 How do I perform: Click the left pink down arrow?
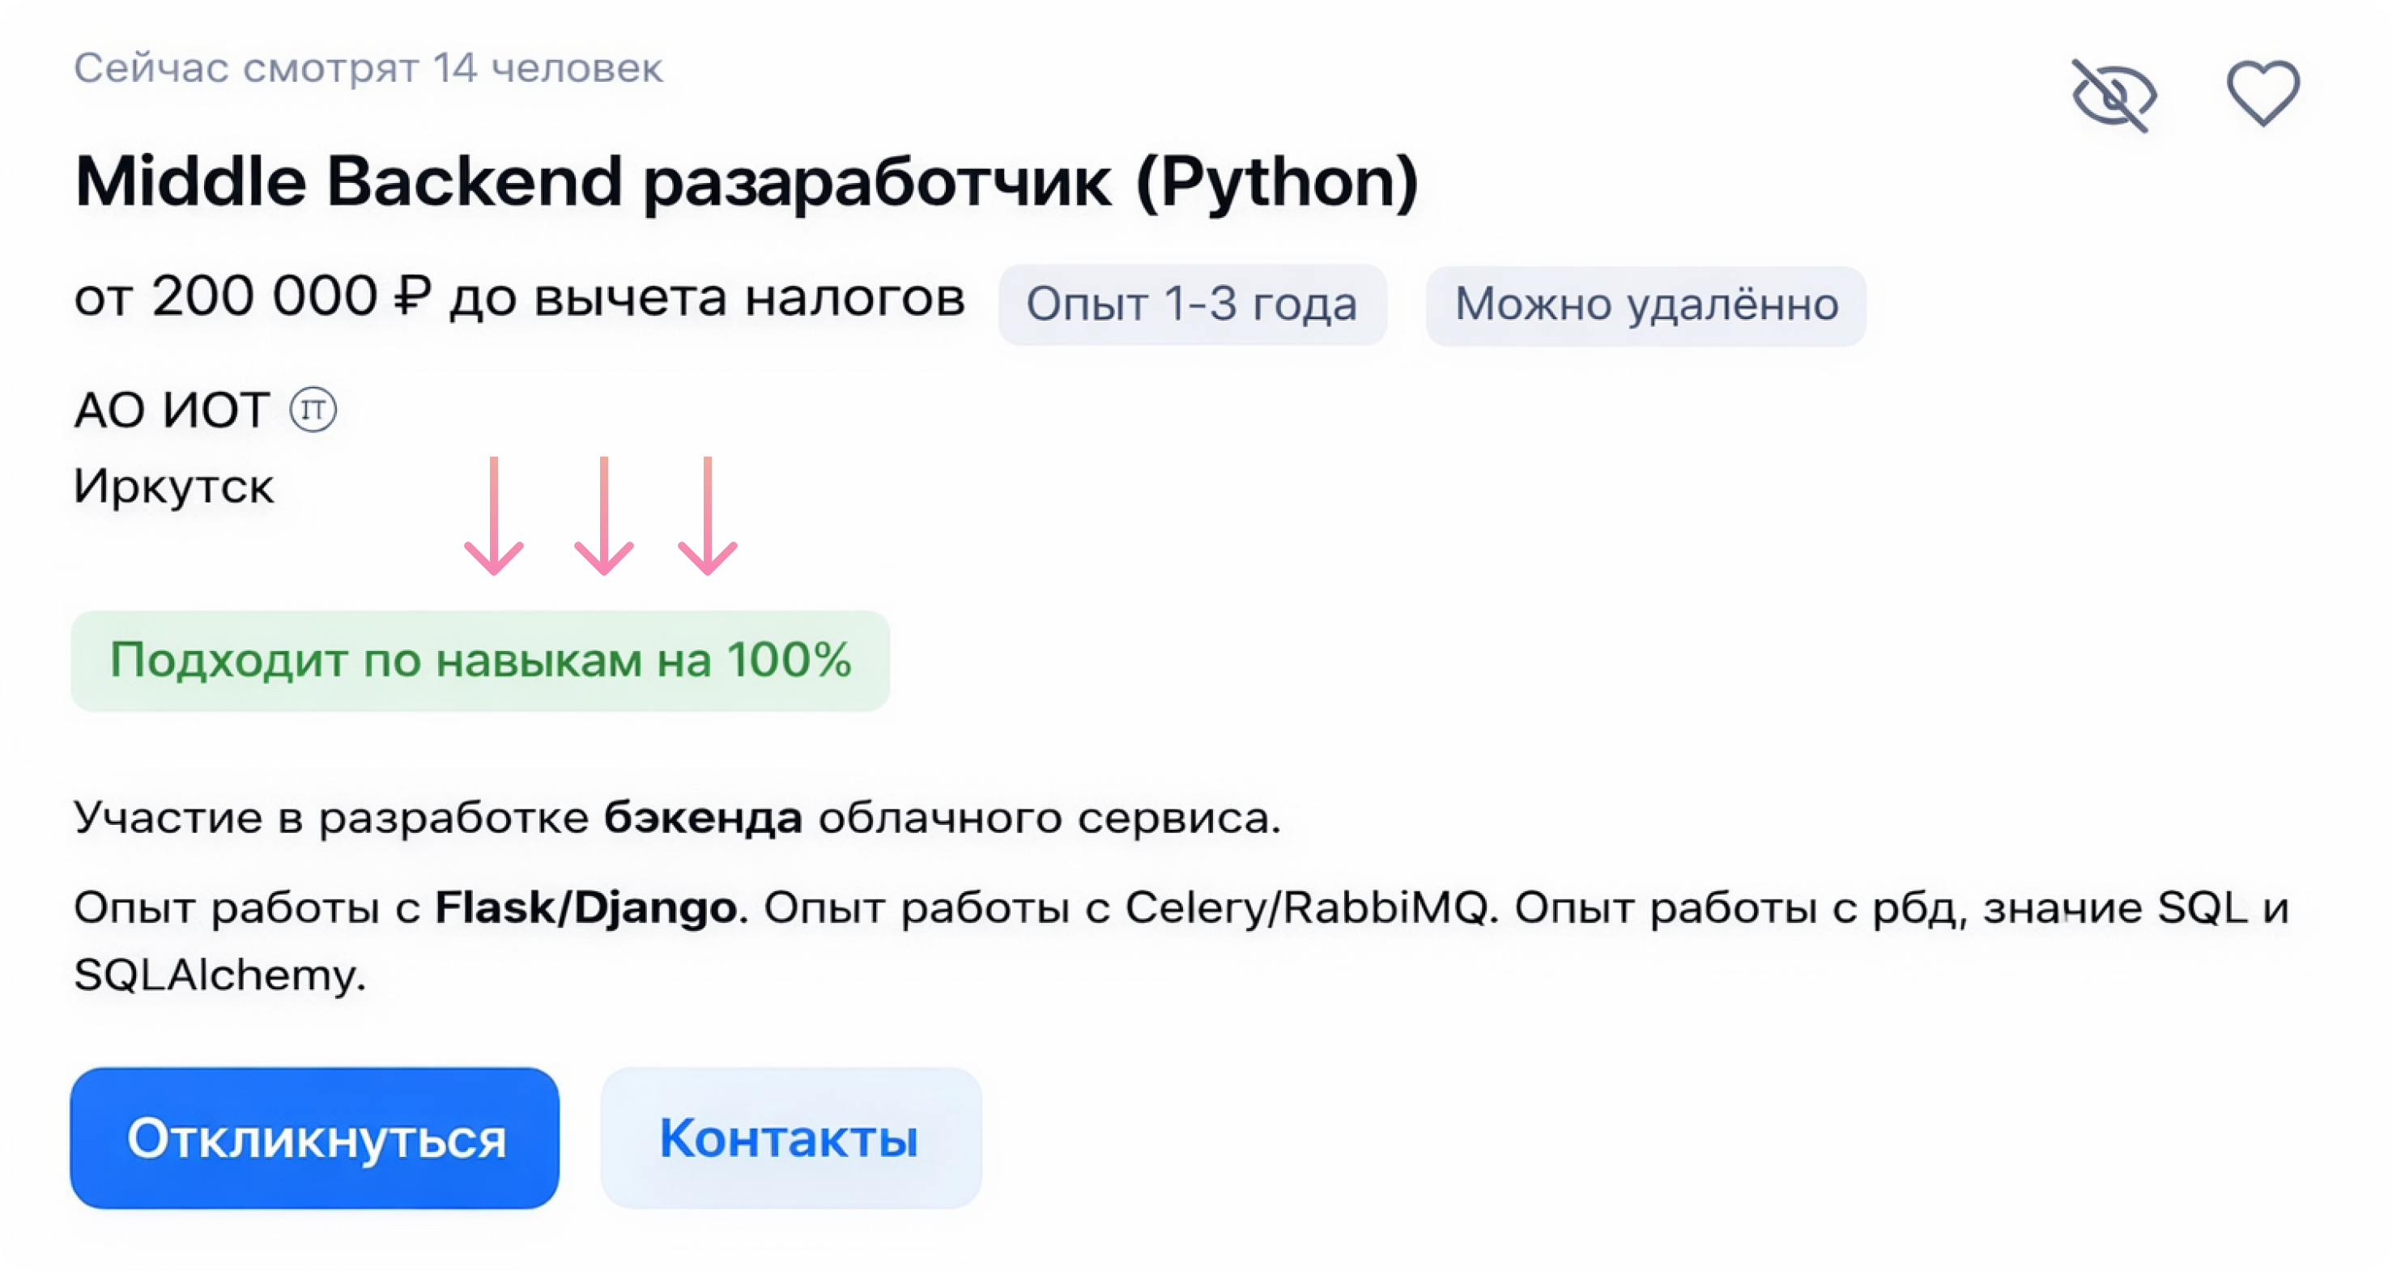coord(494,516)
